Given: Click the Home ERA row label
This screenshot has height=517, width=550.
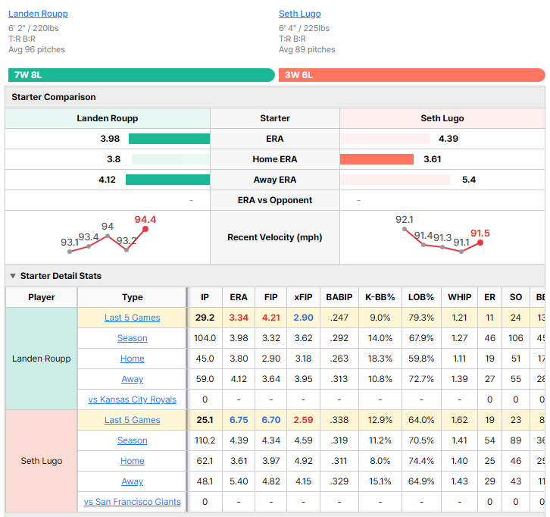Looking at the screenshot, I should click(x=275, y=159).
